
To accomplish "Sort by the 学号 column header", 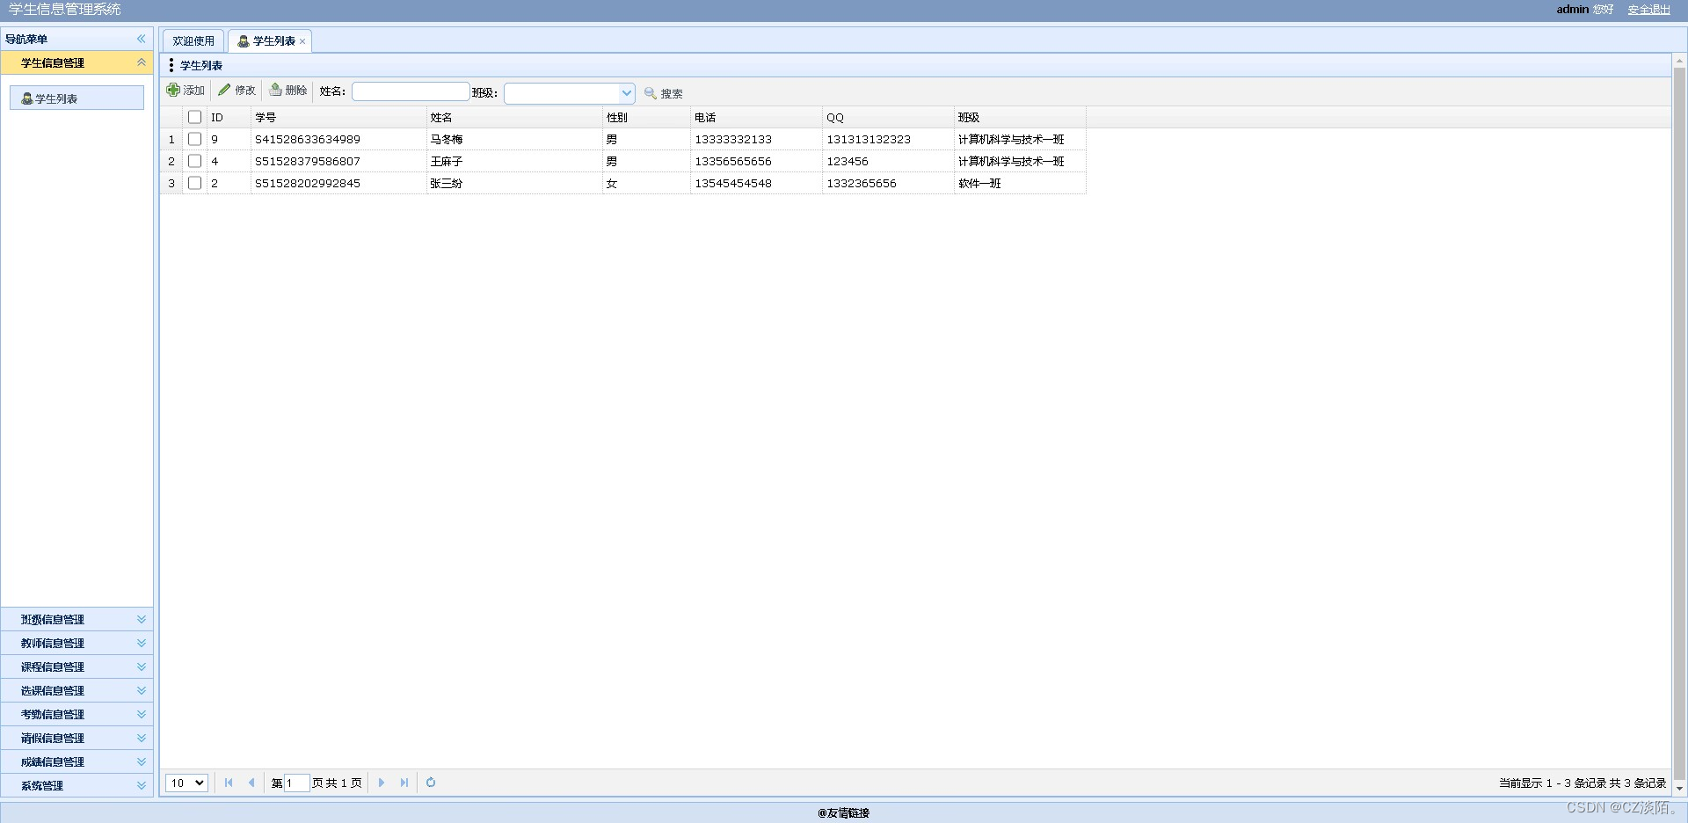I will pyautogui.click(x=338, y=117).
